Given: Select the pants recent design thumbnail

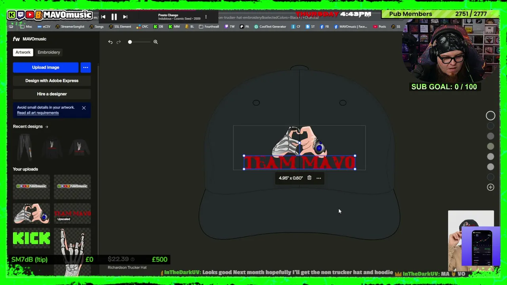Looking at the screenshot, I should click(25, 146).
